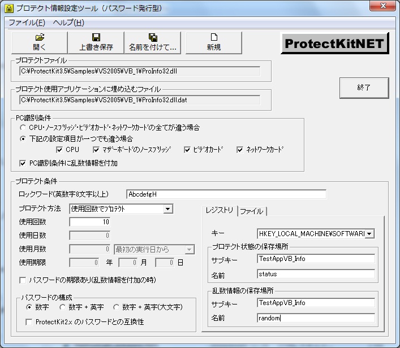Image resolution: width=400 pixels, height=348 pixels.
Task: Click the プロテクト状態の保存場所 label
Action: 250,247
